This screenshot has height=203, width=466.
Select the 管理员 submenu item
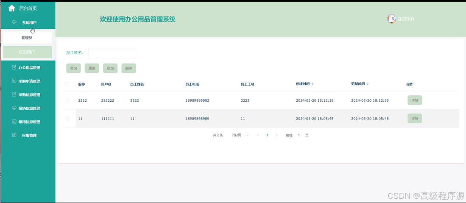pyautogui.click(x=27, y=38)
